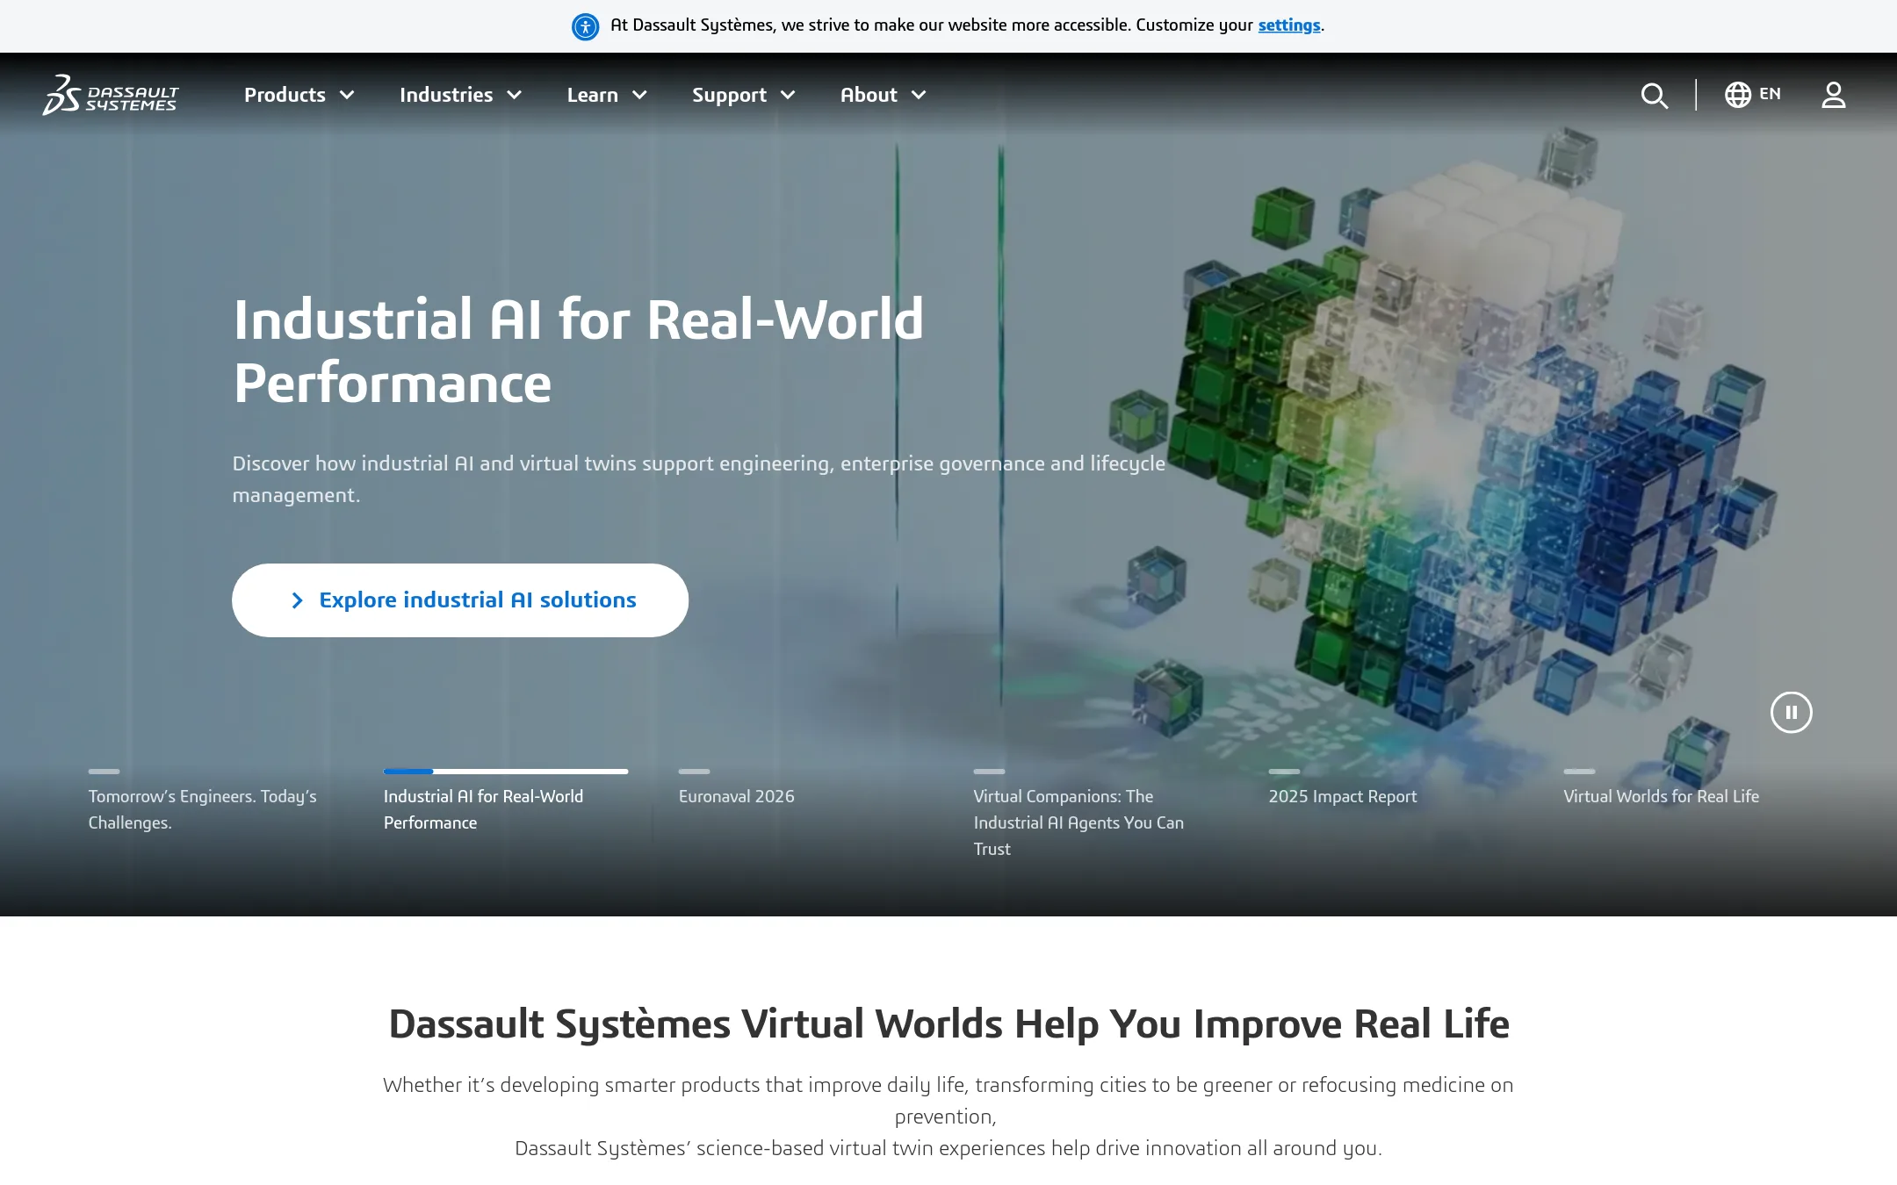Expand the Industries menu chevron

(515, 96)
